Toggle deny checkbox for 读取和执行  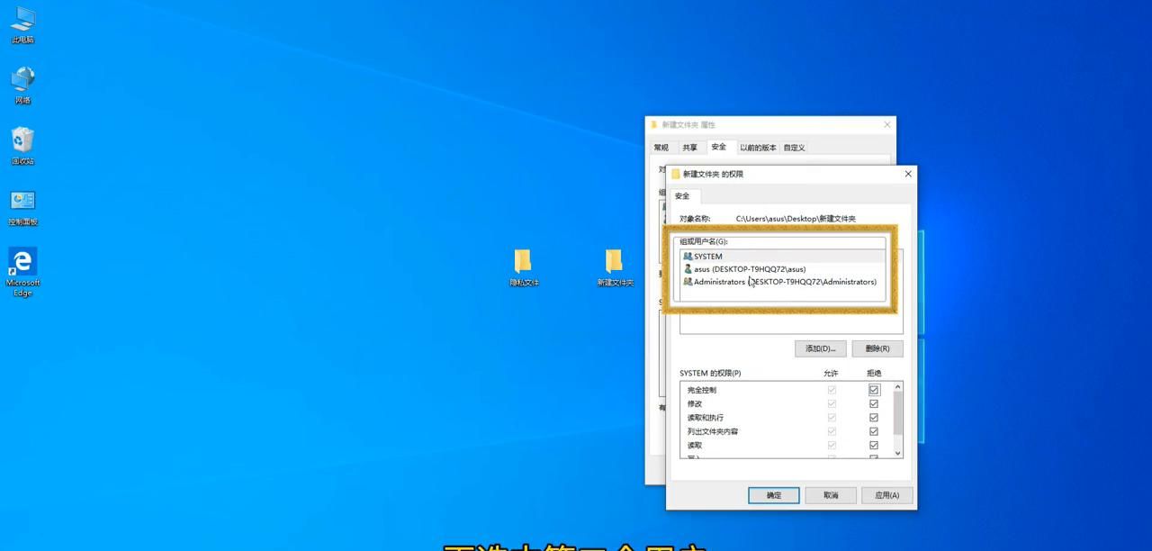(x=874, y=418)
